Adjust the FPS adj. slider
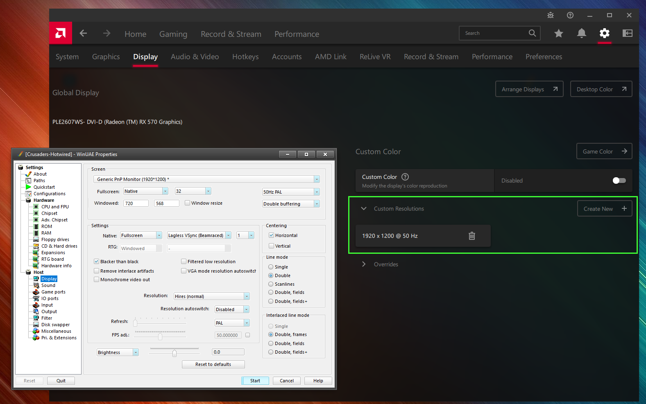The height and width of the screenshot is (404, 646). [160, 336]
